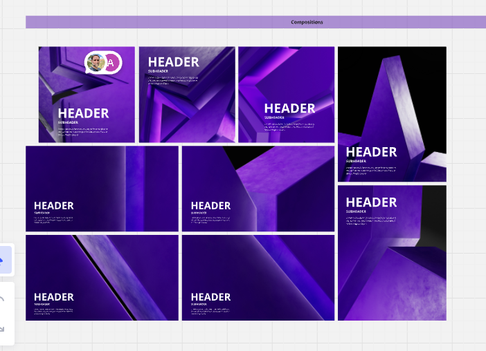Select third square composition in top row
The image size is (486, 351).
coord(287,95)
